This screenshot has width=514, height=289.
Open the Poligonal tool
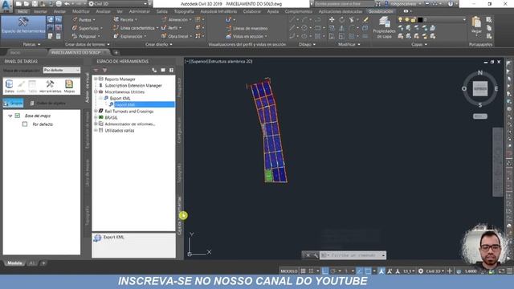pos(86,36)
